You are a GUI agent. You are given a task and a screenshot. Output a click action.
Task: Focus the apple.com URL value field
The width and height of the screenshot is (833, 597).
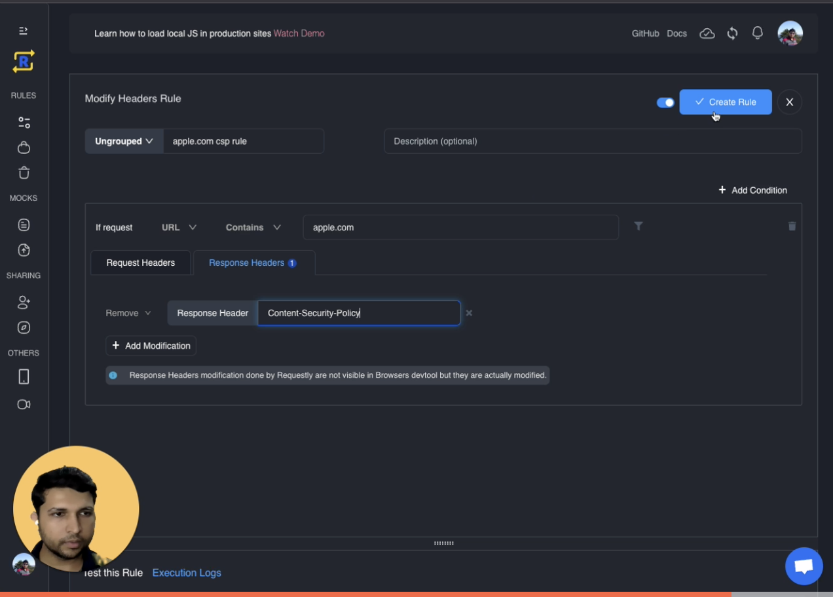click(x=460, y=227)
